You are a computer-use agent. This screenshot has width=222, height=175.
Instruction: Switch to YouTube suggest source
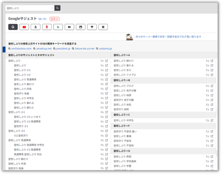click(24, 27)
